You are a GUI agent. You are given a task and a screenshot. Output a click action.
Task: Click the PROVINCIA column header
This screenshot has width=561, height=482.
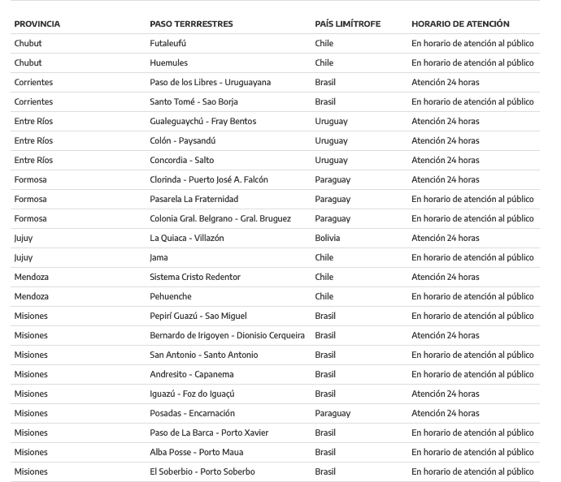(x=37, y=24)
